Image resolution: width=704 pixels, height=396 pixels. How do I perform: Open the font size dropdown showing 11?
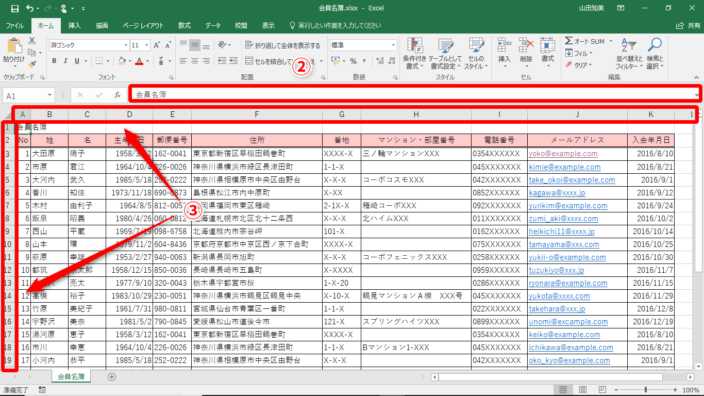click(x=146, y=45)
